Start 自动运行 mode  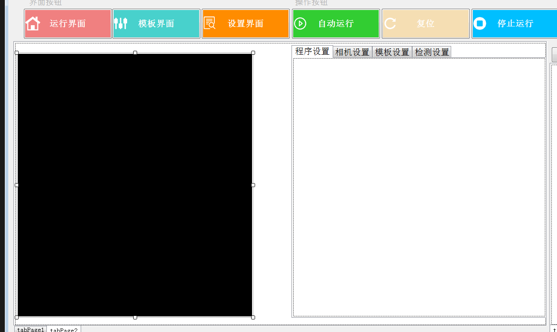tap(336, 23)
